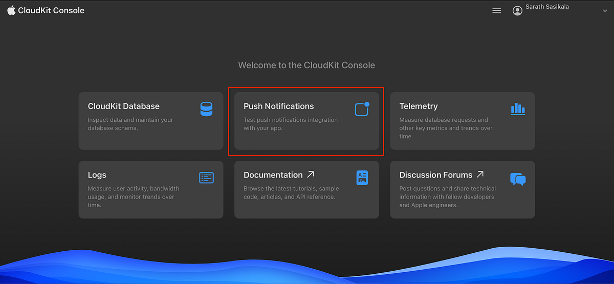
Task: Expand the account dropdown chevron
Action: click(x=605, y=11)
